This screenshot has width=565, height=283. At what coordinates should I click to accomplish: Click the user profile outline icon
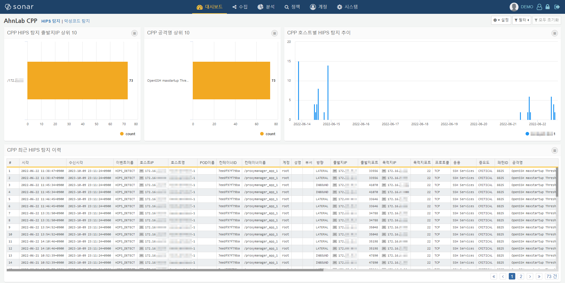click(x=539, y=7)
